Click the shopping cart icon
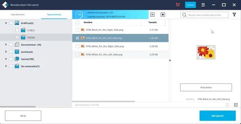Image resolution: width=241 pixels, height=124 pixels. [178, 5]
